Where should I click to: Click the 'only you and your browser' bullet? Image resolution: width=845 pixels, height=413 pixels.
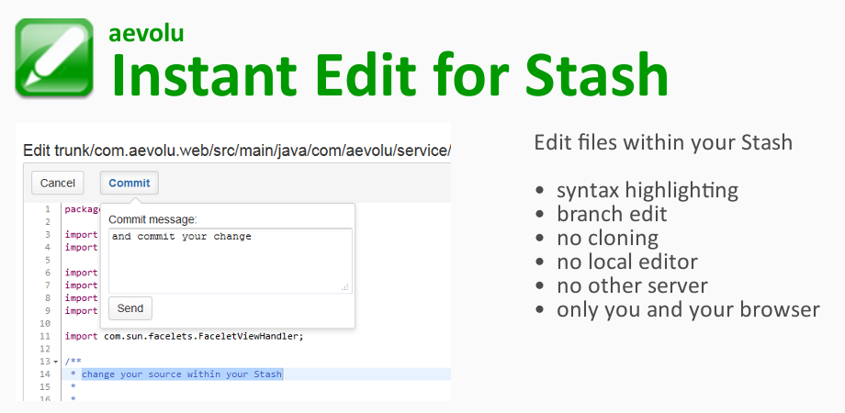click(x=688, y=310)
